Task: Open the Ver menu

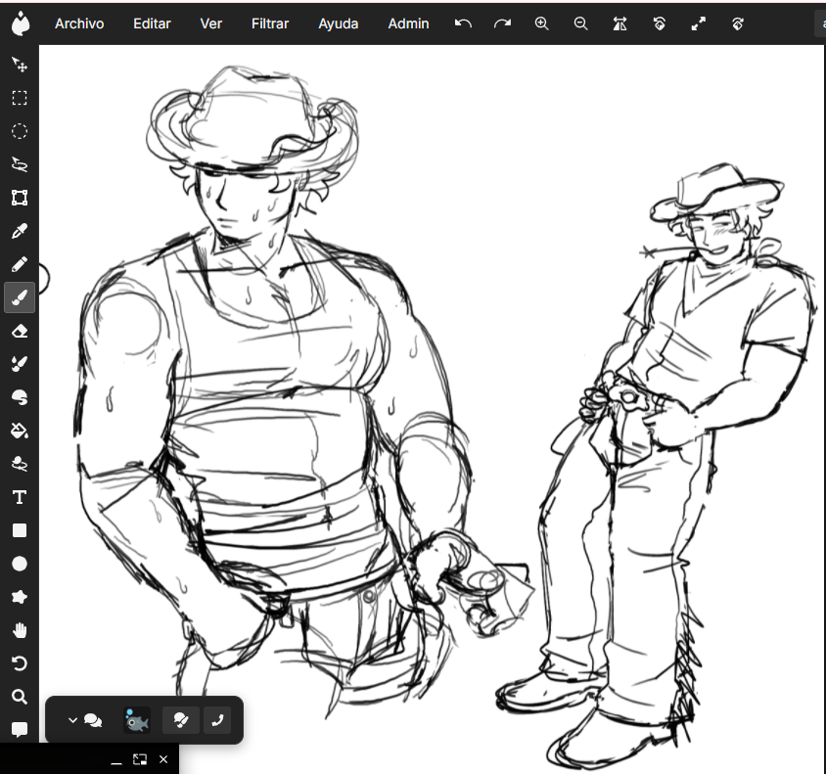Action: pos(211,23)
